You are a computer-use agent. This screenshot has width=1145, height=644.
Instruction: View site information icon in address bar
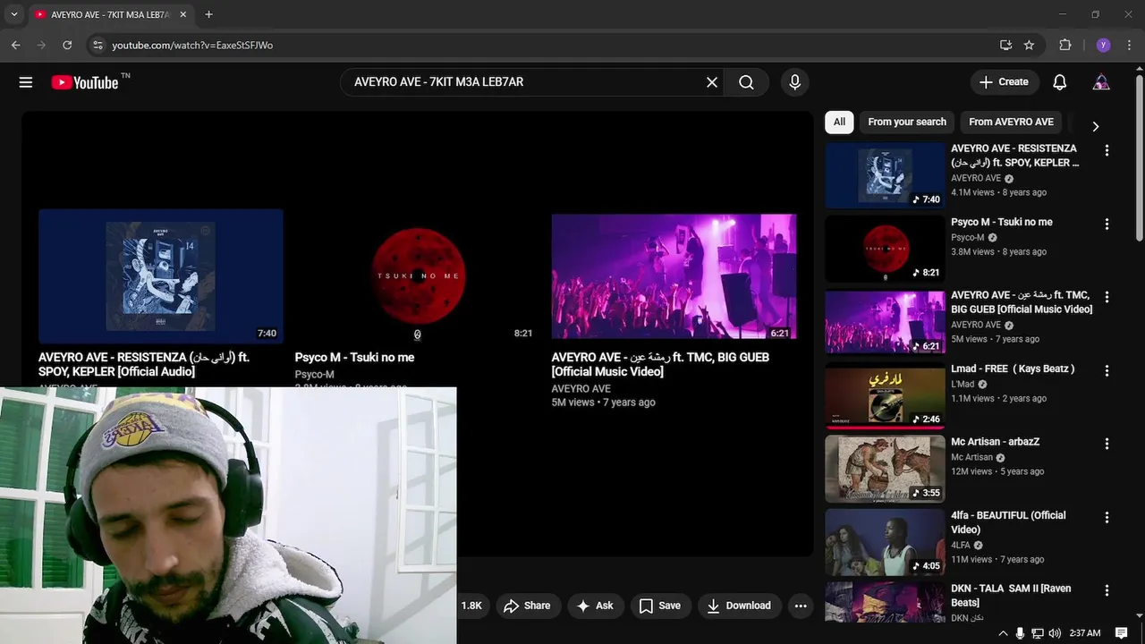(x=97, y=45)
